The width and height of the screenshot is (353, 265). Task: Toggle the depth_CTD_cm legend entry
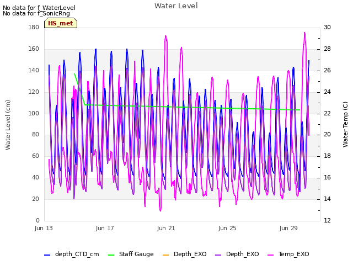tap(71, 255)
